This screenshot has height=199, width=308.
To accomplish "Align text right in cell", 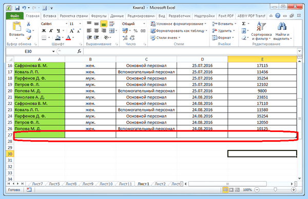I will click(104, 31).
